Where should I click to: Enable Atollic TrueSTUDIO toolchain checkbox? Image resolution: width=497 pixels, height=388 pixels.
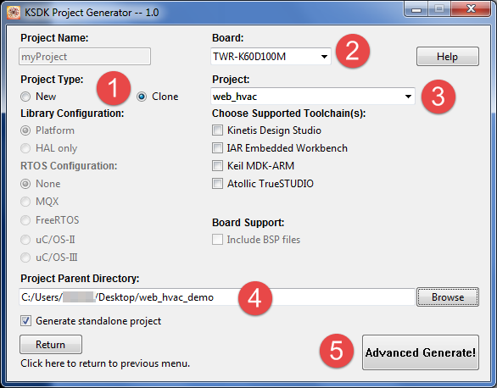[x=217, y=184]
